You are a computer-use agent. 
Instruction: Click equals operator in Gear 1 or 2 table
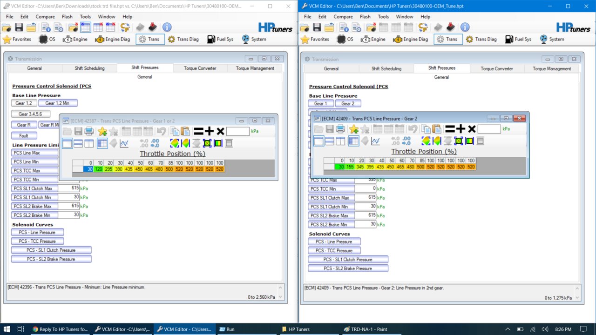[199, 131]
